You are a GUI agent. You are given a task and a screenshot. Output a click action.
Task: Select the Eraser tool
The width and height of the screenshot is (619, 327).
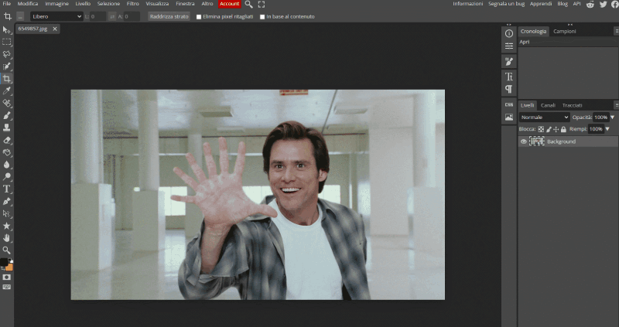[x=7, y=140]
